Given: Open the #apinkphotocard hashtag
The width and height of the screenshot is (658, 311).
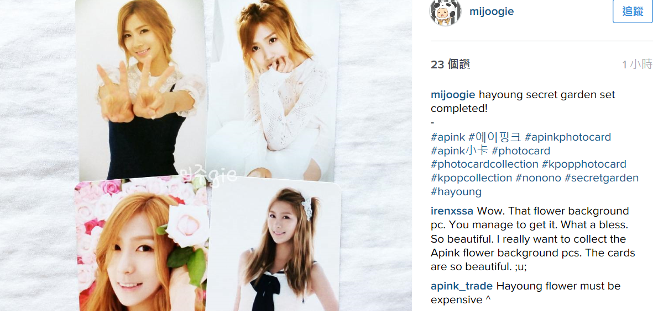Looking at the screenshot, I should pos(568,137).
